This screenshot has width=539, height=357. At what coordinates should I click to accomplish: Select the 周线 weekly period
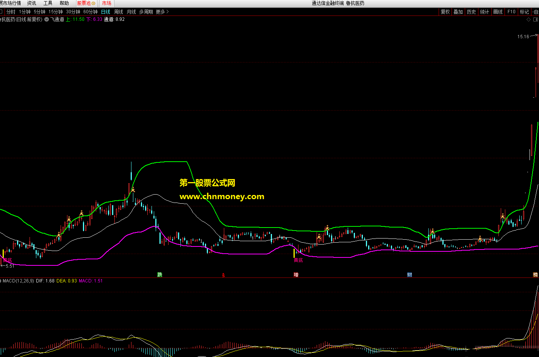coord(119,12)
